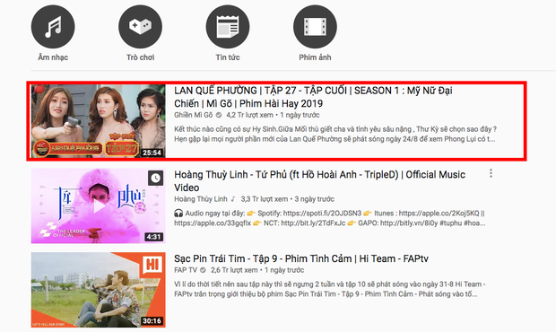Screen dimensions: 556x332
Task: Click the 30:16 duration badge
Action: [x=152, y=320]
